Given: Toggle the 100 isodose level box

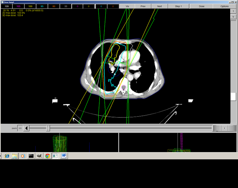Looking at the screenshot, I should click(x=30, y=6).
